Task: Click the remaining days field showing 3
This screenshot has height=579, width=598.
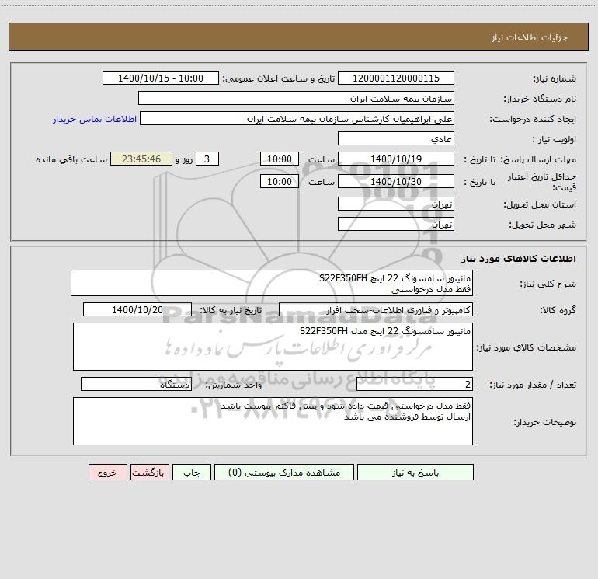Action: point(207,159)
